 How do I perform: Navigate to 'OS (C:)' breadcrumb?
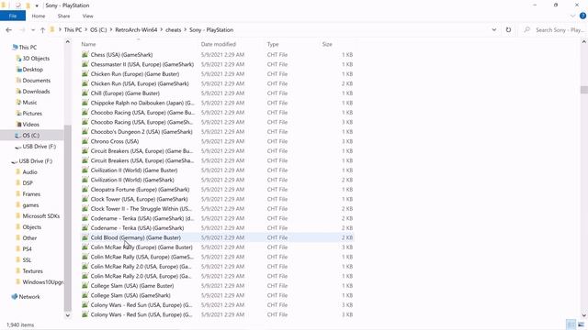pos(98,30)
